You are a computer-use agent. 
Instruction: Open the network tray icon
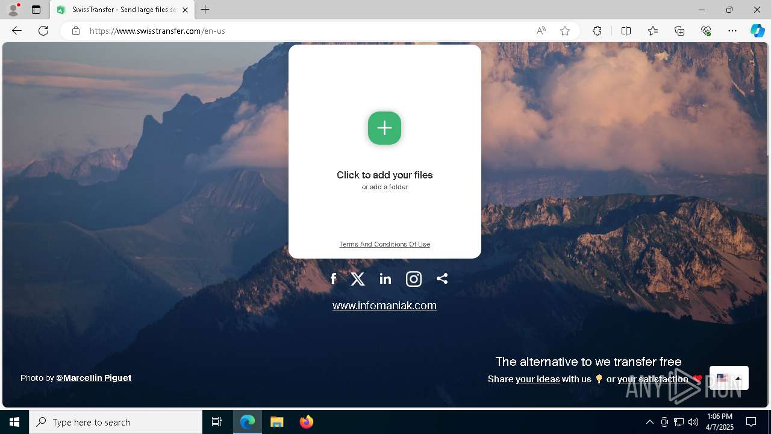tap(679, 422)
